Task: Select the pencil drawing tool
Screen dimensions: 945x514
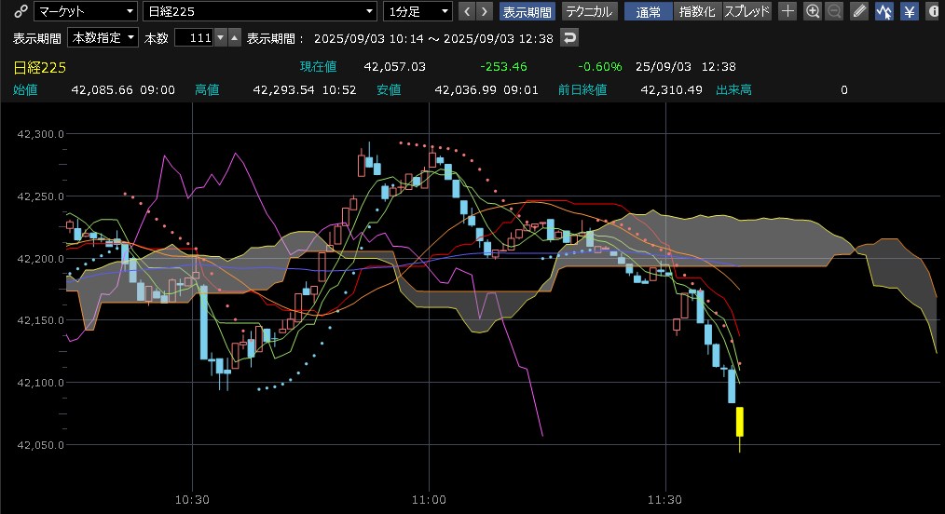Action: point(859,11)
